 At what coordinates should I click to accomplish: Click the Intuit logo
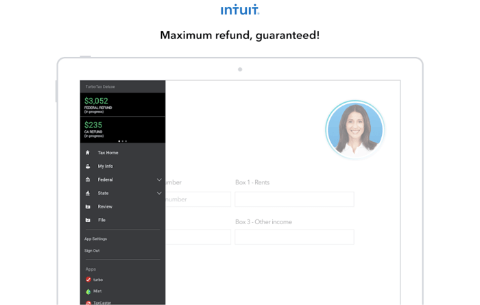pos(240,10)
